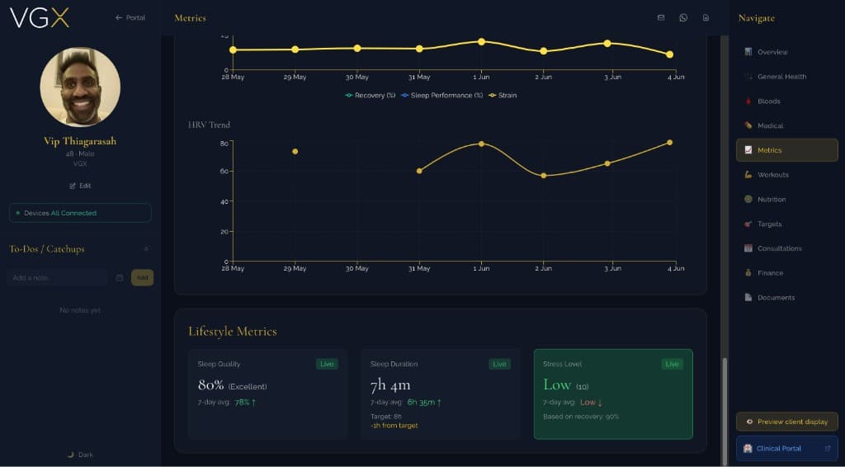845x467 pixels.
Task: Click the HRV data point on 1 Jun
Action: pyautogui.click(x=481, y=144)
